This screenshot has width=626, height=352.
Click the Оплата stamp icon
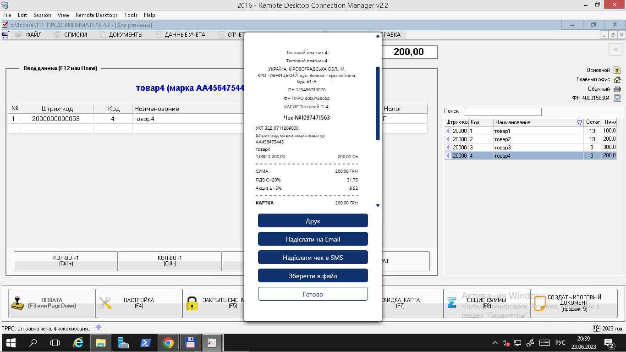click(x=17, y=303)
